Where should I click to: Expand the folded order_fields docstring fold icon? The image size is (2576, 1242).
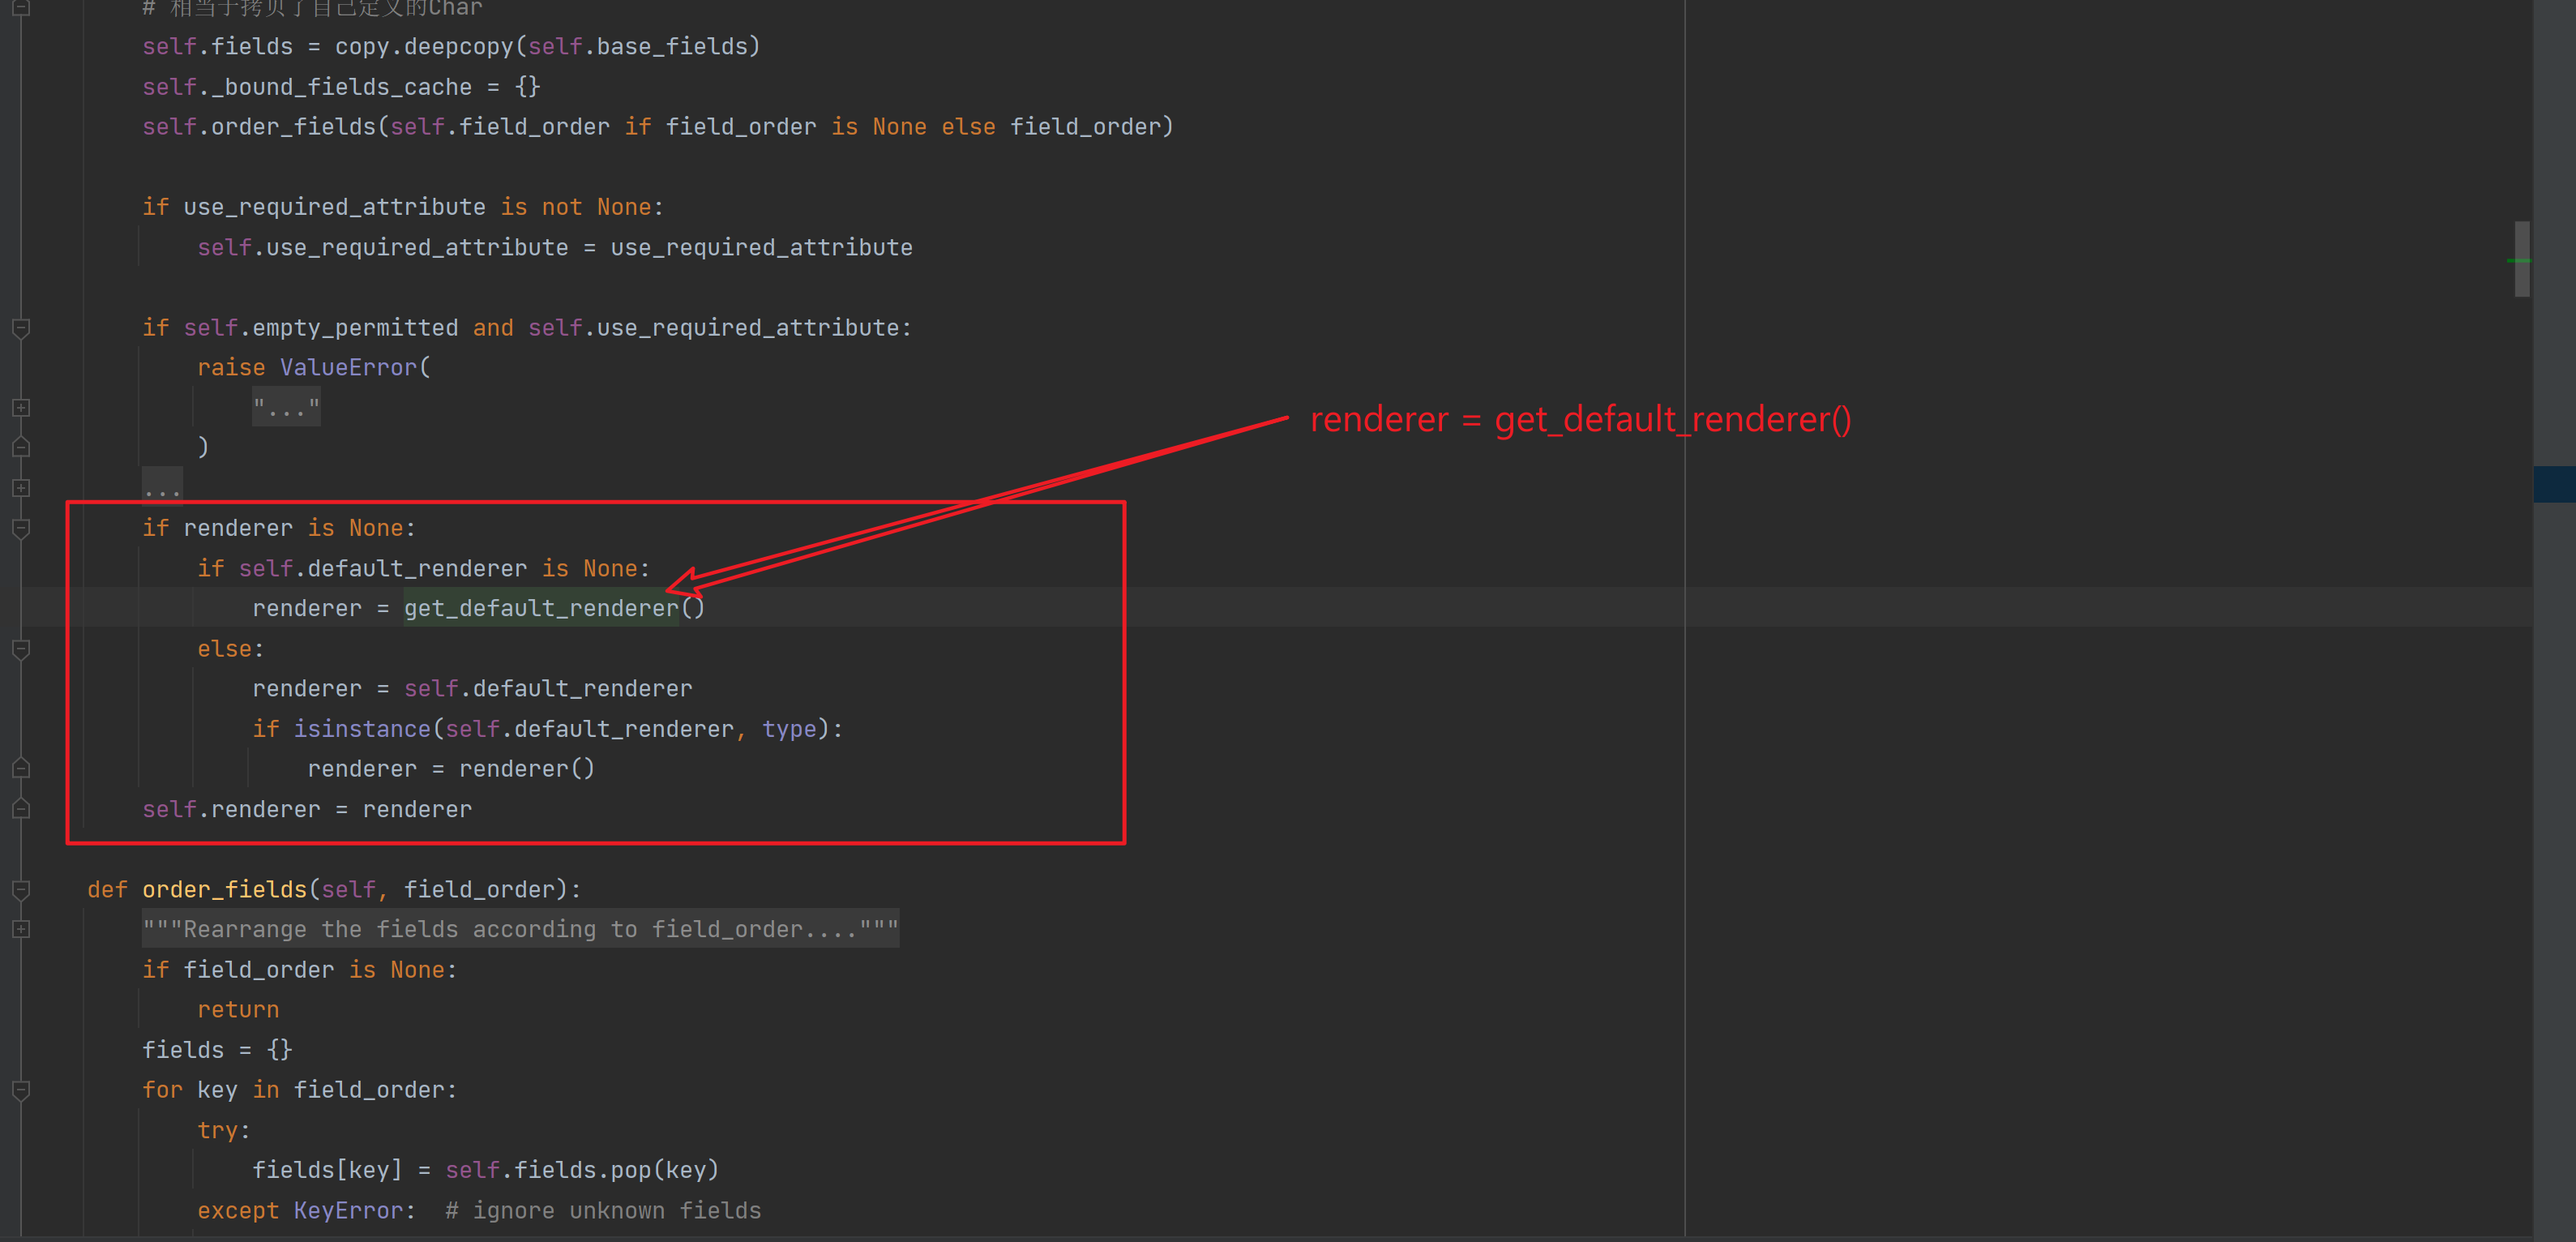[21, 929]
